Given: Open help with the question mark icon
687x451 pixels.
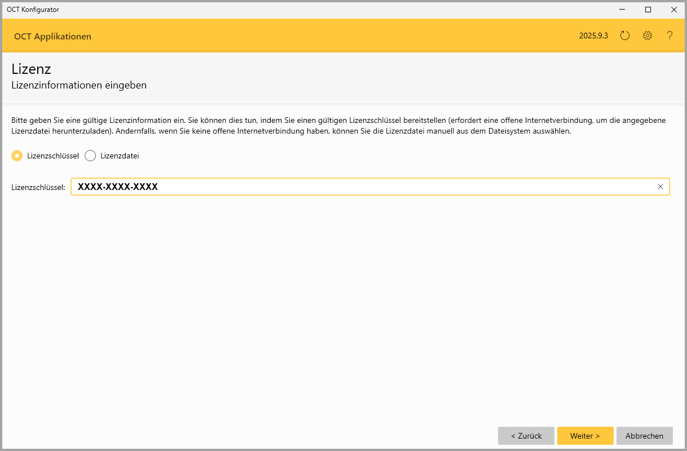Looking at the screenshot, I should pos(670,36).
